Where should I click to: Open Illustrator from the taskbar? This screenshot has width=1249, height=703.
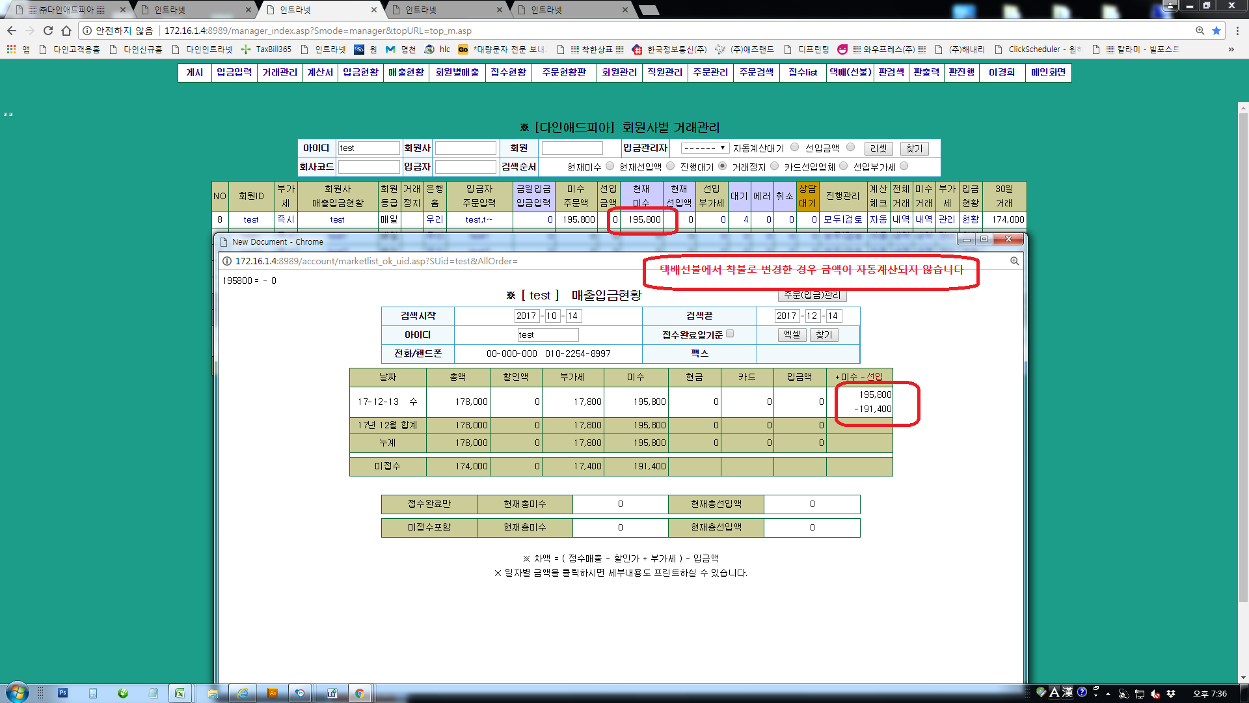273,693
